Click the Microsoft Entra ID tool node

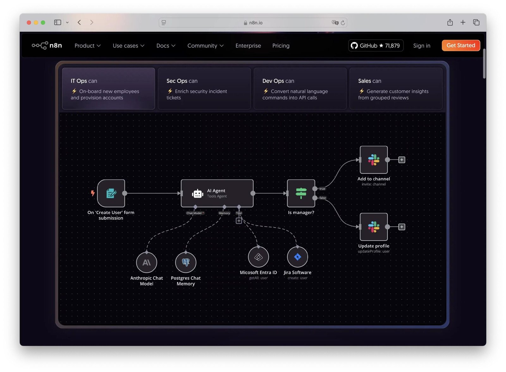(258, 257)
